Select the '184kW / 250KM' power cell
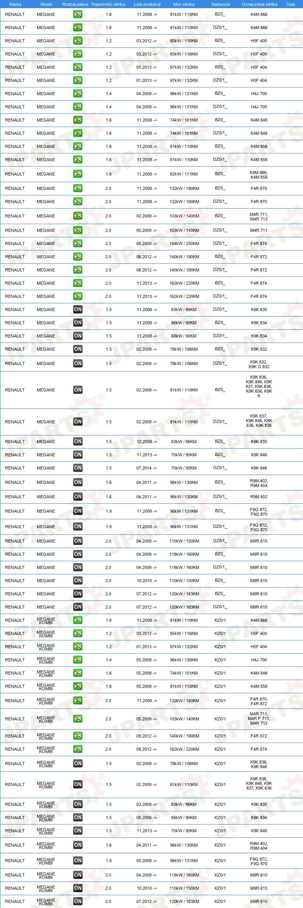This screenshot has height=908, width=303. click(x=184, y=244)
